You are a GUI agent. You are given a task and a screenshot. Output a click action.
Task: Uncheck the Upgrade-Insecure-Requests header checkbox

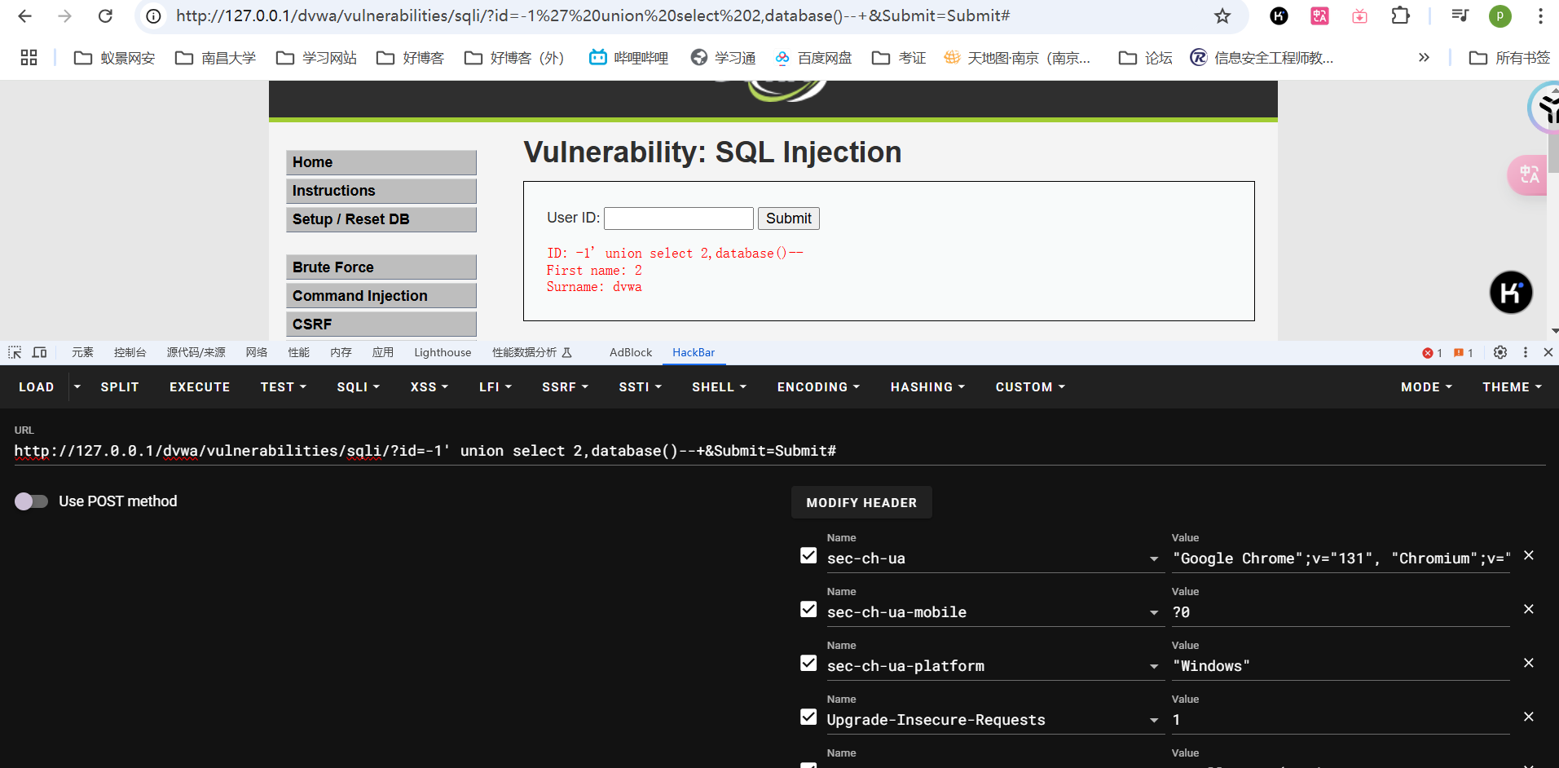pos(808,717)
